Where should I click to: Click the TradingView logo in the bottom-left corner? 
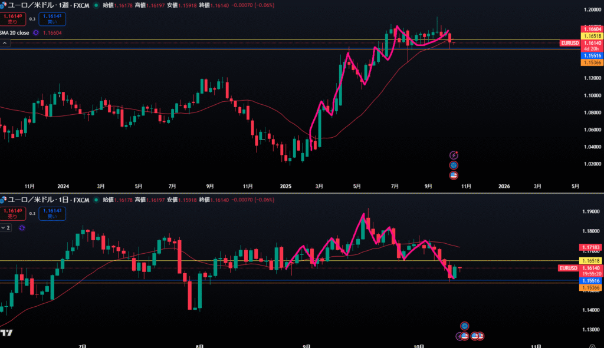6,333
